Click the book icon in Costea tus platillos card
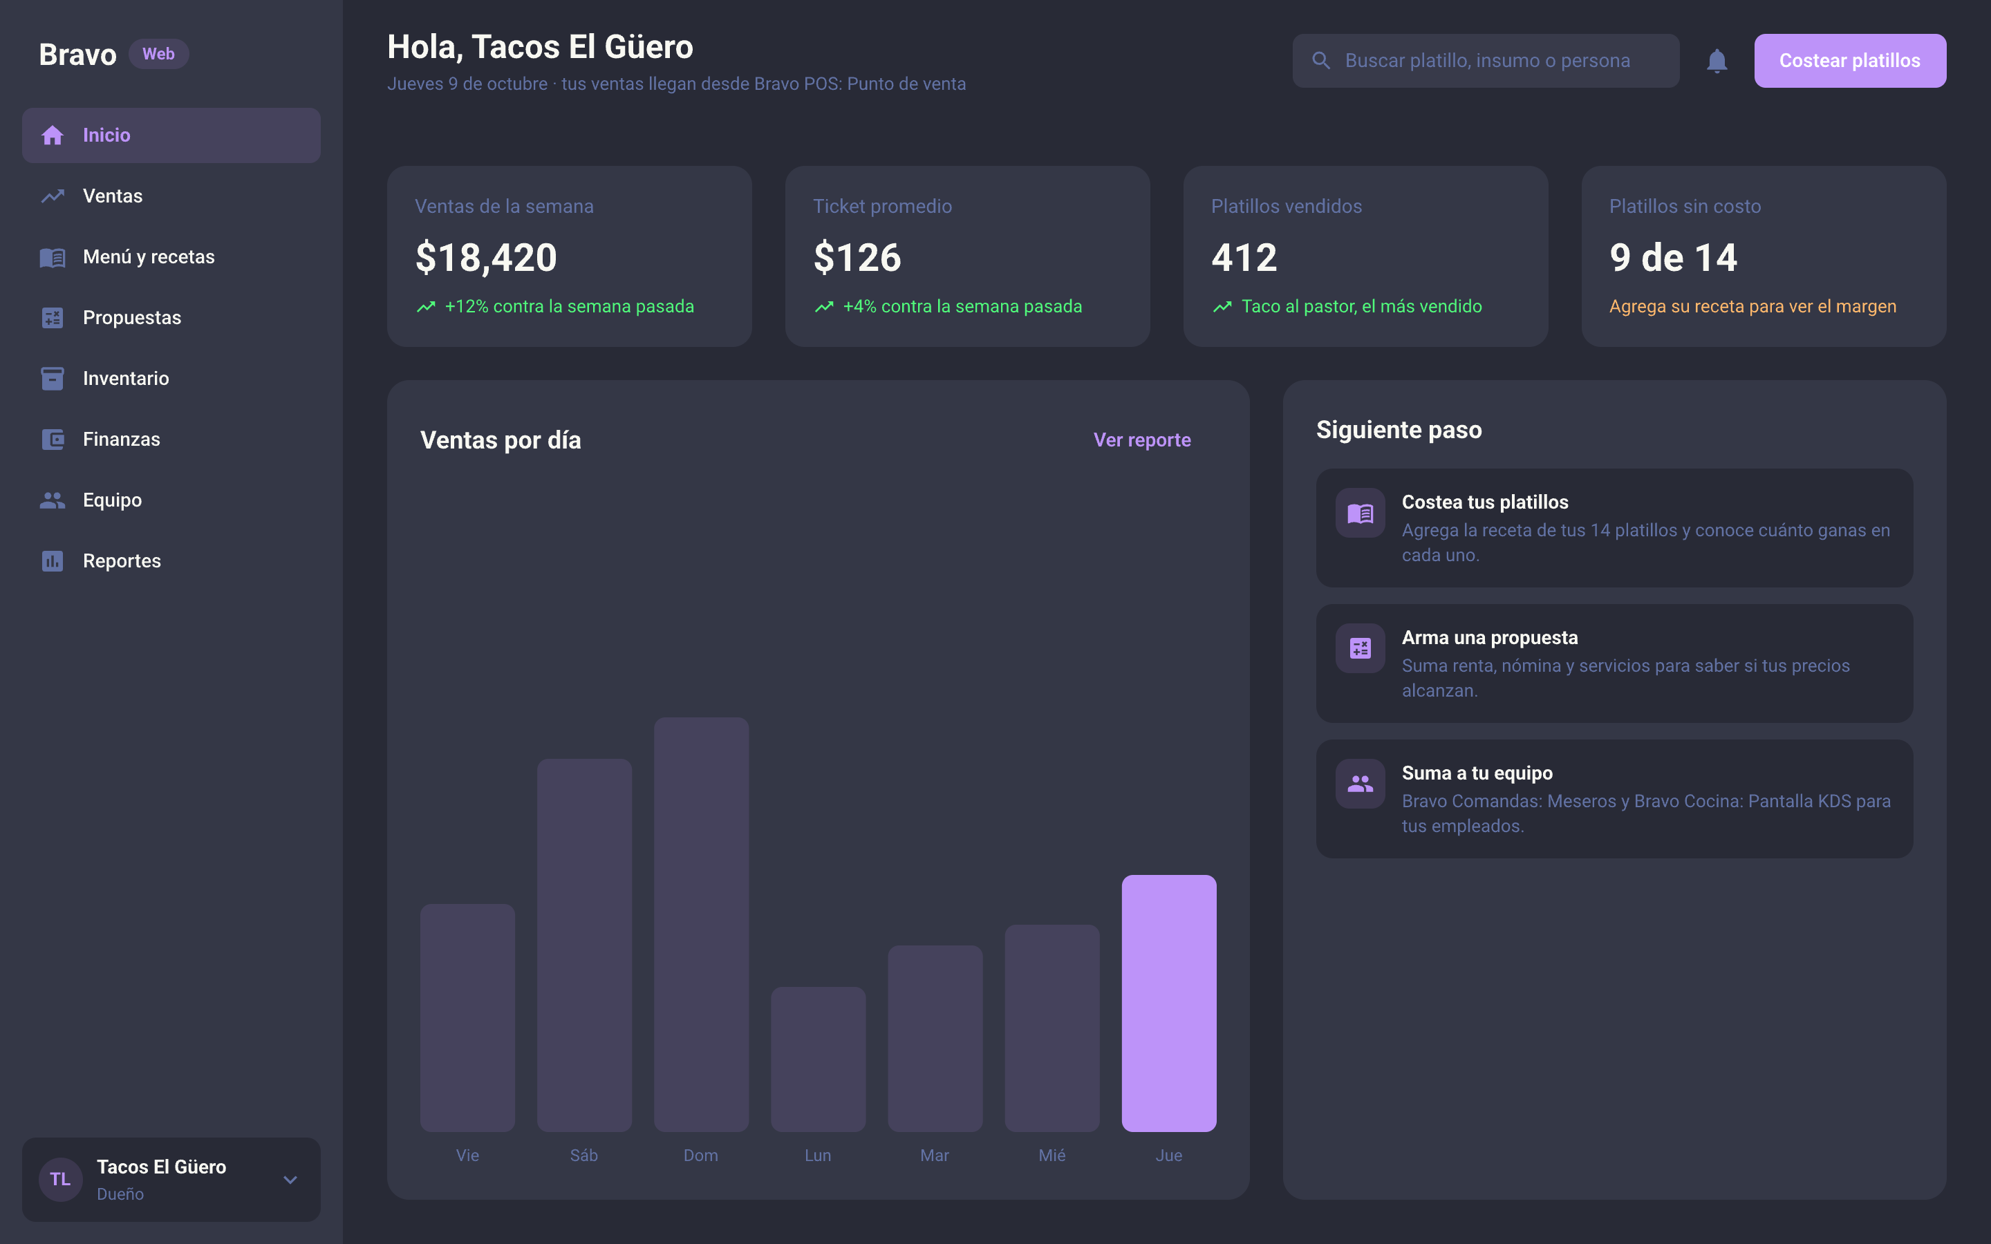The width and height of the screenshot is (1991, 1244). click(x=1360, y=513)
